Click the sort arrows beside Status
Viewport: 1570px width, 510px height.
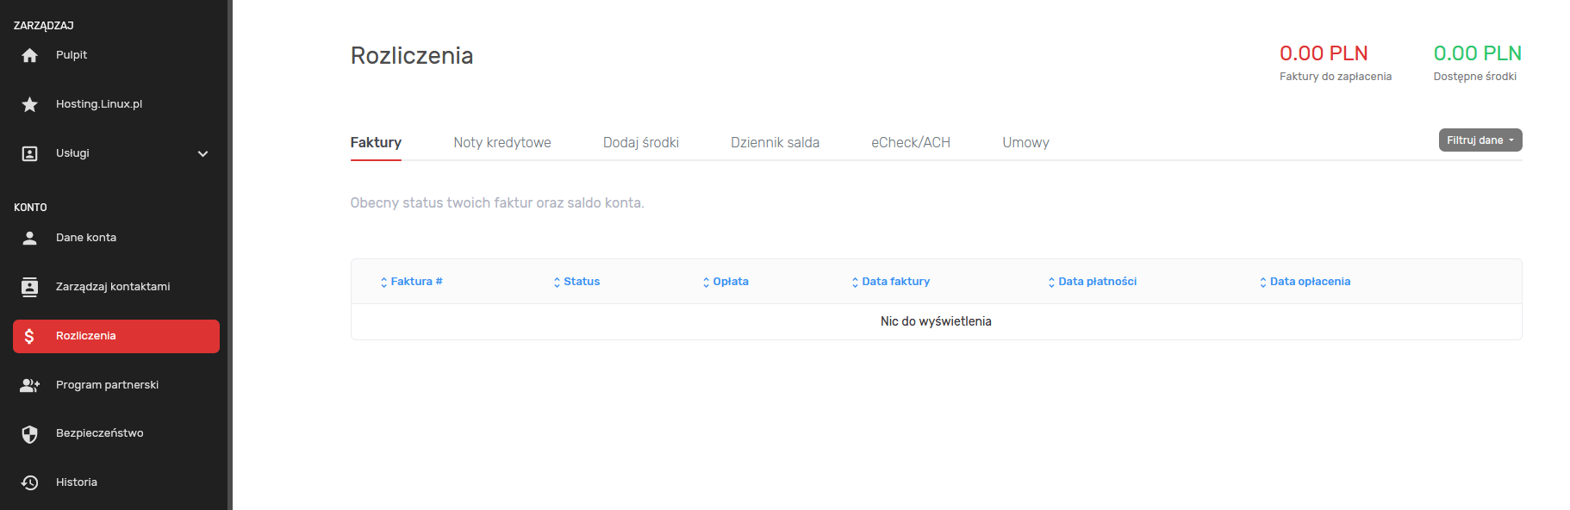[x=558, y=283]
